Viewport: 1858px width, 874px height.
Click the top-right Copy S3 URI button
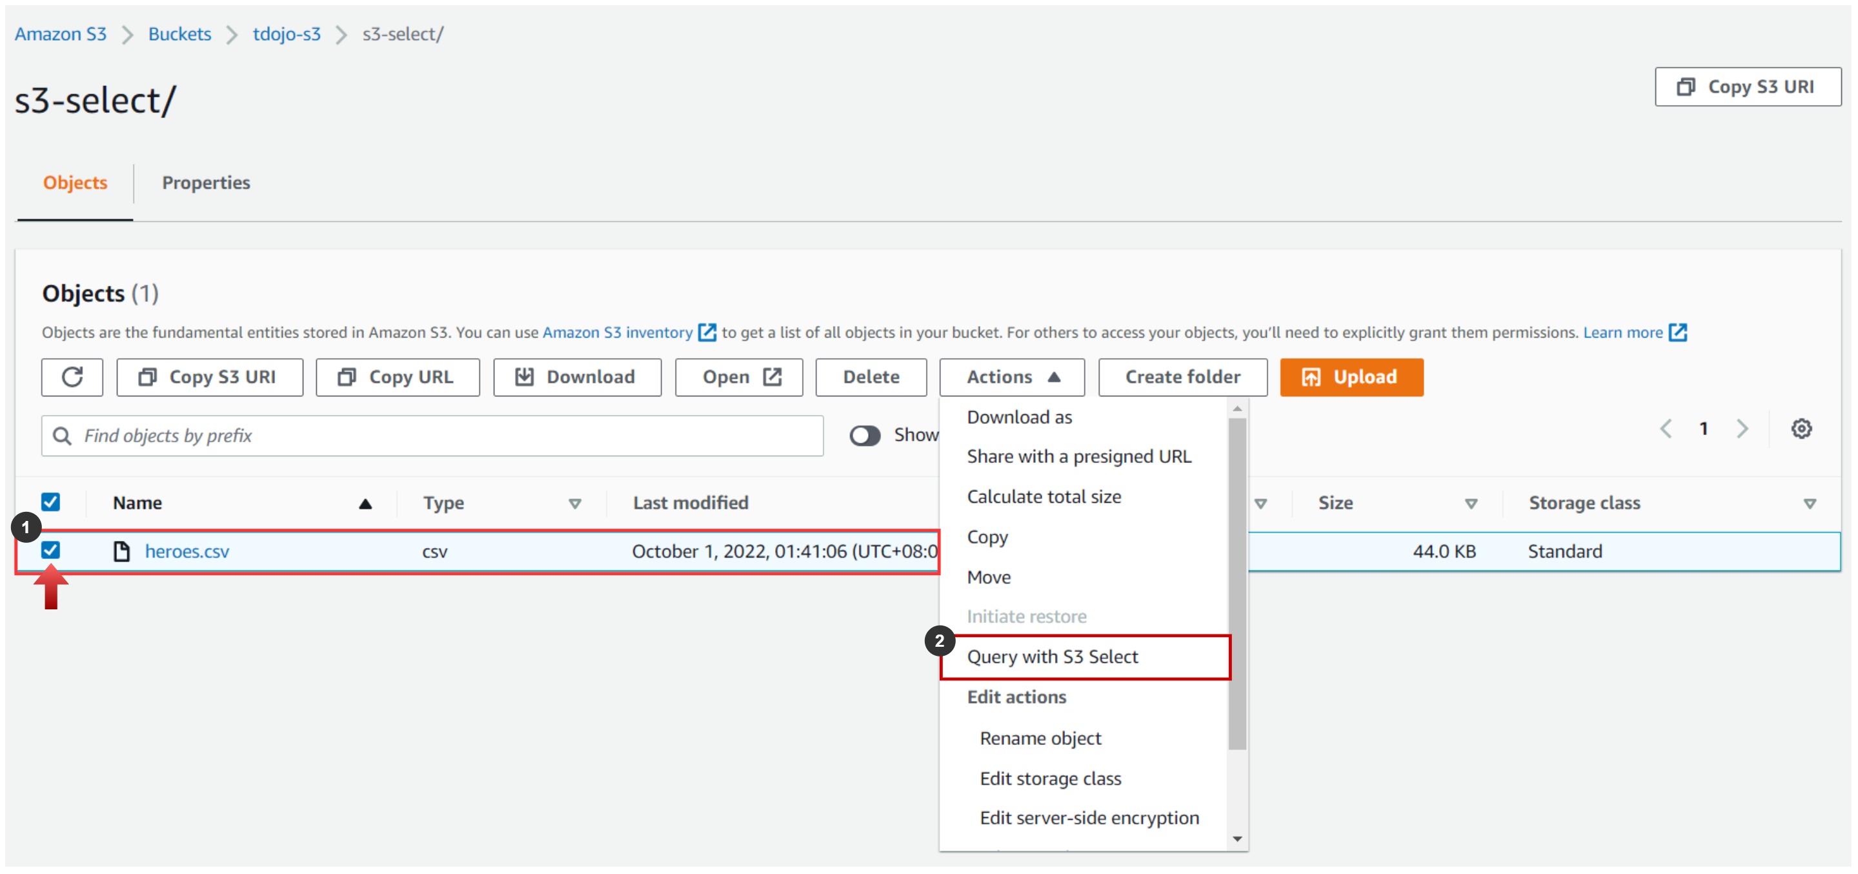[x=1747, y=86]
